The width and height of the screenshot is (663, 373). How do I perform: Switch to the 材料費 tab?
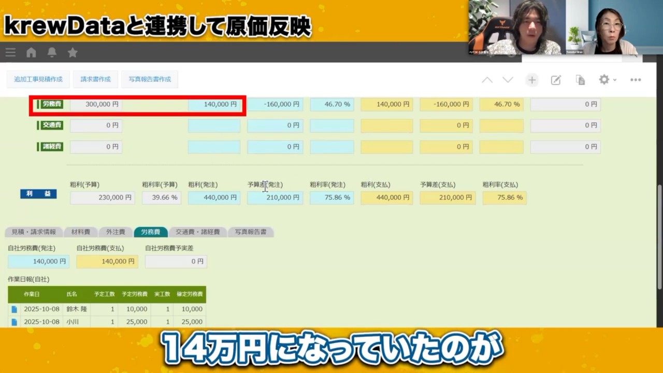80,232
